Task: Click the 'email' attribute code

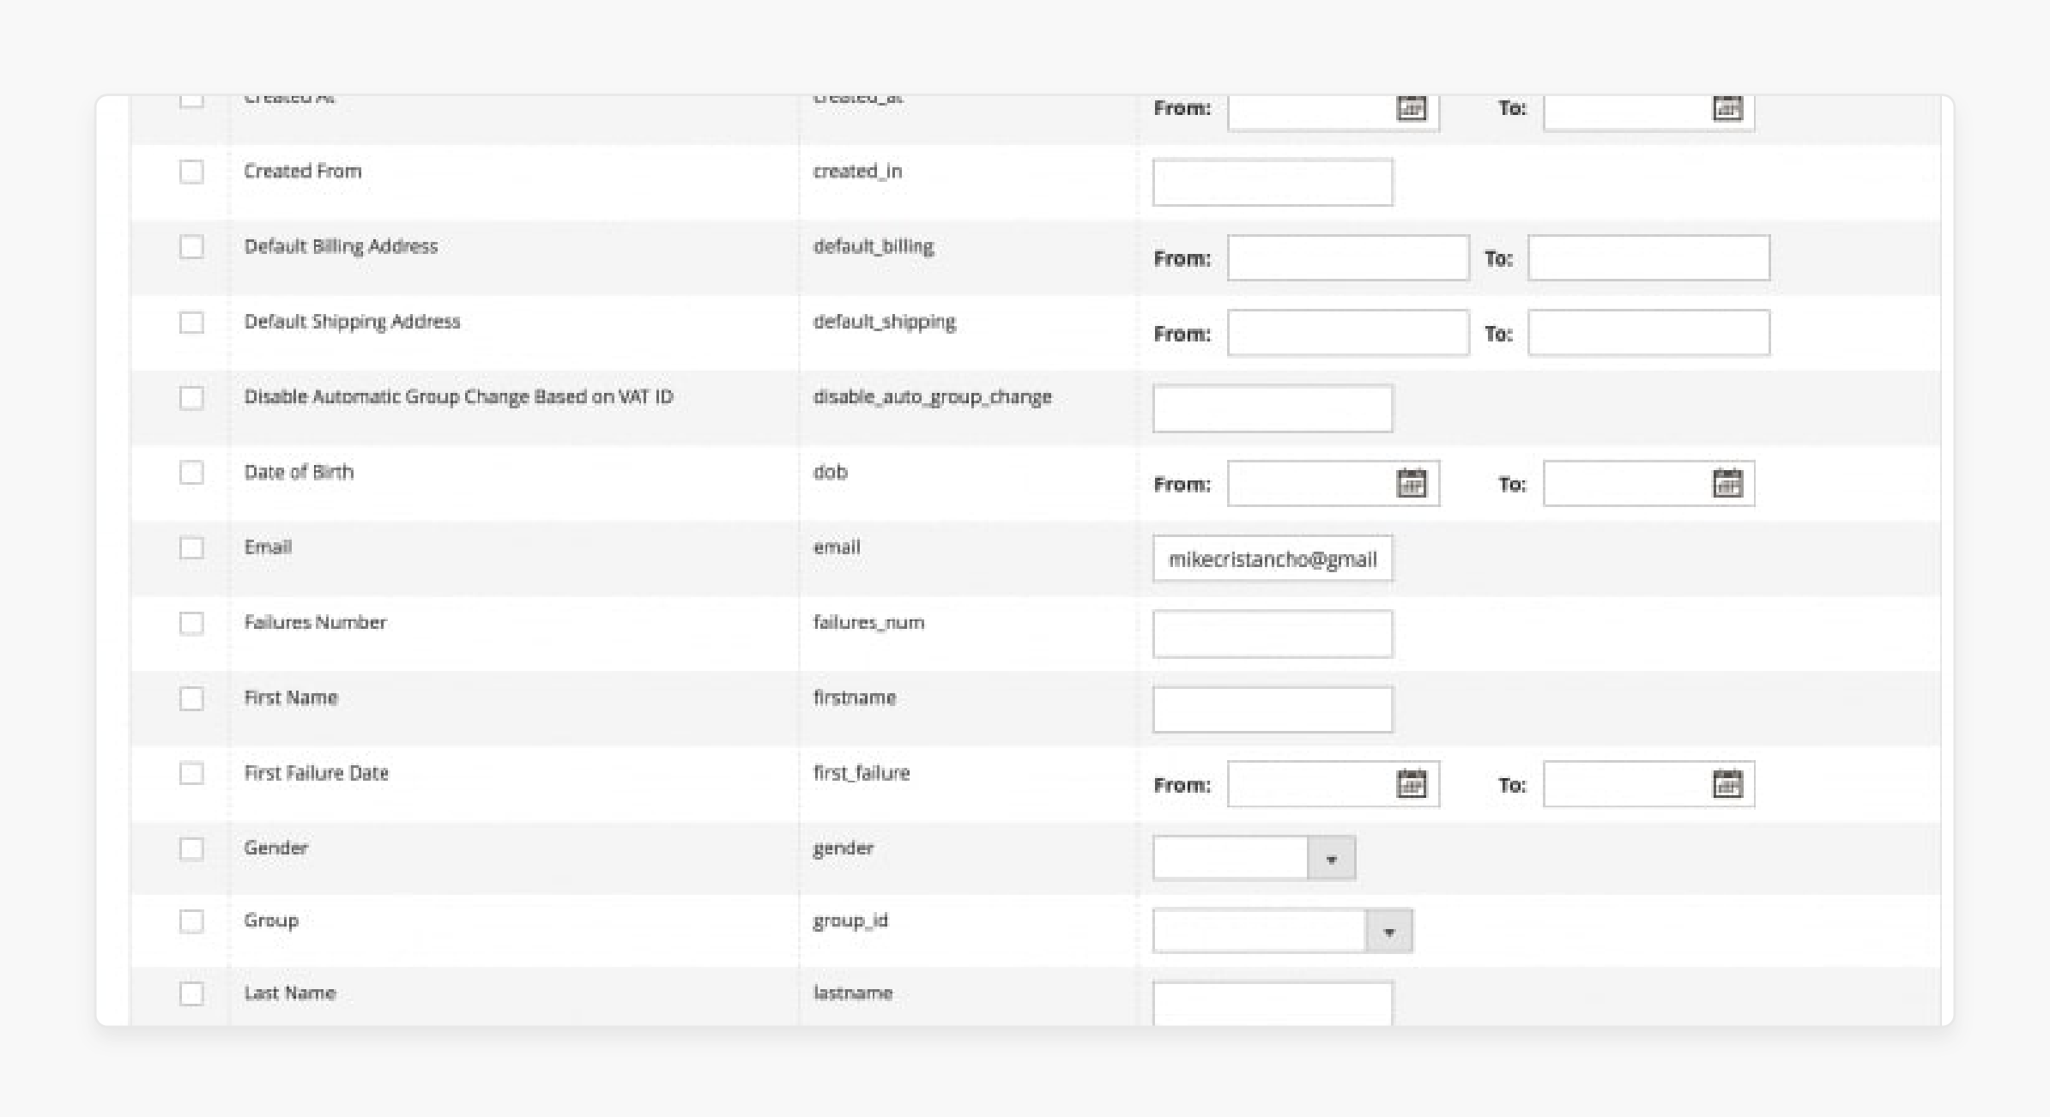Action: point(836,547)
